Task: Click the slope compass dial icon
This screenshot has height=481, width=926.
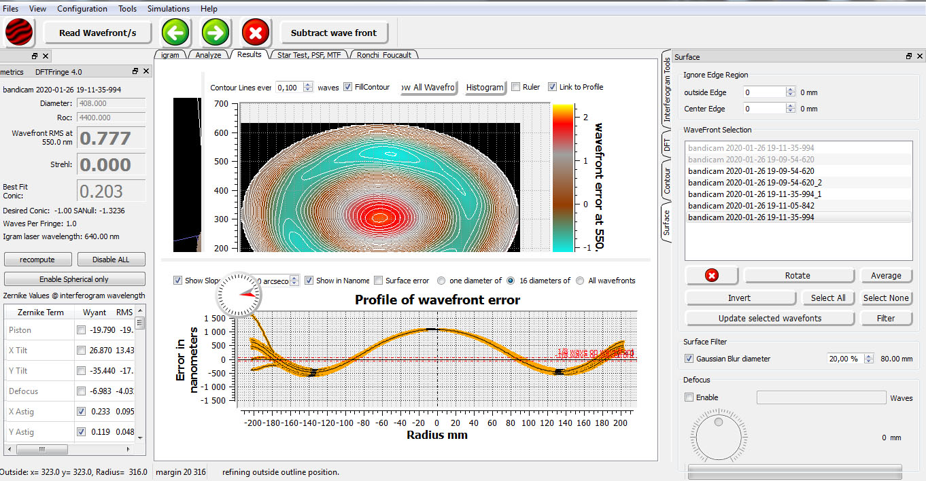Action: click(238, 294)
